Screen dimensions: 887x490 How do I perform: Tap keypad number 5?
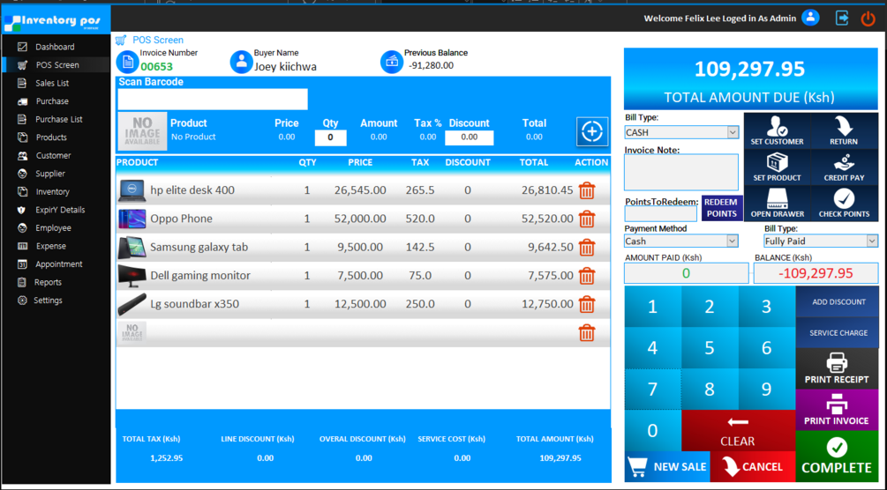click(x=710, y=347)
